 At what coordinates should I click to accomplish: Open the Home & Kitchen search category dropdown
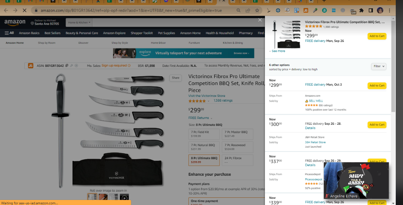point(79,22)
